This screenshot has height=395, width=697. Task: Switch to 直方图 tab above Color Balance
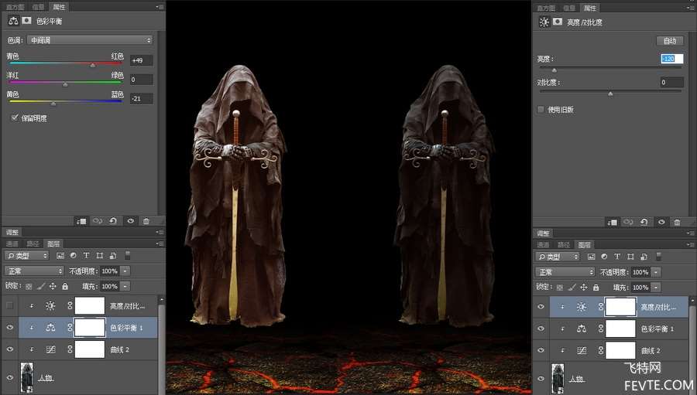click(15, 7)
